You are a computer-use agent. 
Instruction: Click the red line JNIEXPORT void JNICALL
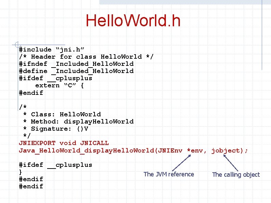pos(64,143)
